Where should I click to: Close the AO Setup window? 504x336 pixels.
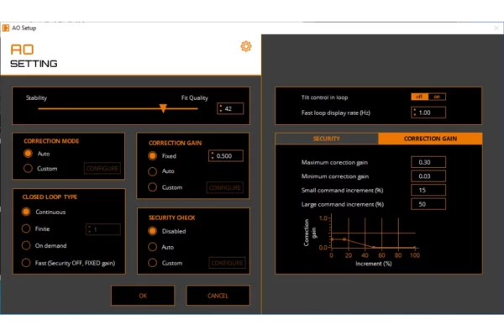pos(496,29)
